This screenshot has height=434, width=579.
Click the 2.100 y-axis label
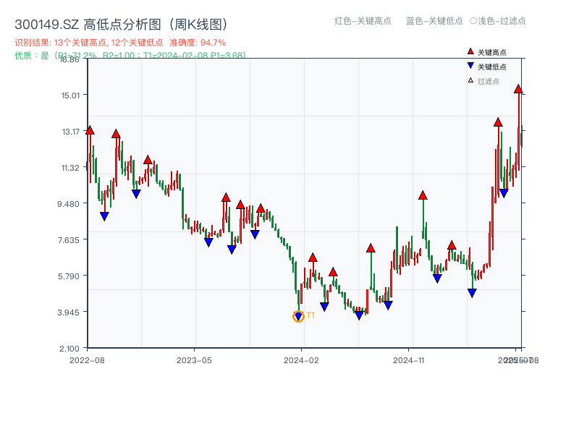[69, 349]
